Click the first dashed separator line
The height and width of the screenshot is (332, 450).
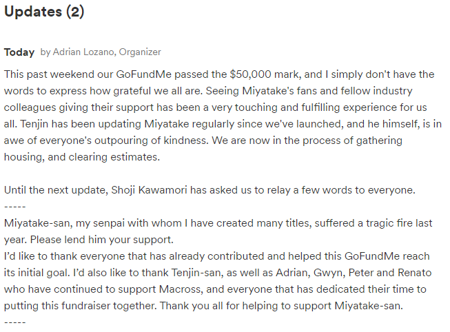(15, 207)
